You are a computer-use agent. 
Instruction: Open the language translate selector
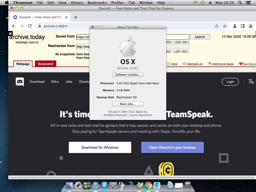(x=251, y=81)
